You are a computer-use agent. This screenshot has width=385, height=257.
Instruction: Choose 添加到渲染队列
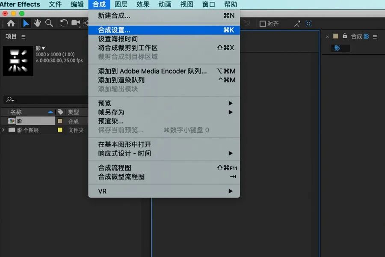click(x=164, y=80)
